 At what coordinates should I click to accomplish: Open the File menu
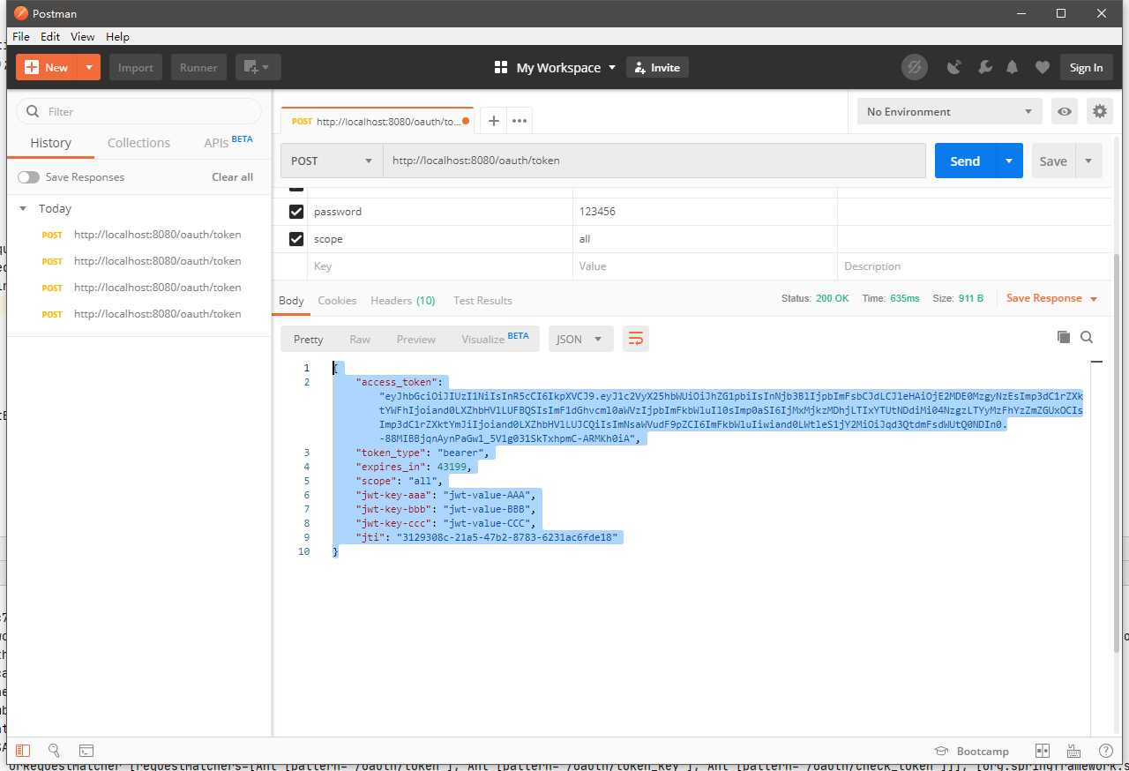[21, 36]
